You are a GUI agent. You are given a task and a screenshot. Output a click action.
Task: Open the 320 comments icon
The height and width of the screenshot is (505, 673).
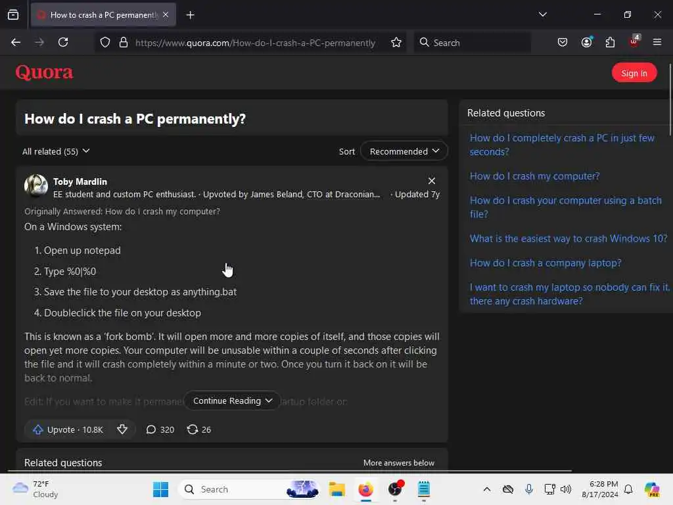click(x=160, y=430)
